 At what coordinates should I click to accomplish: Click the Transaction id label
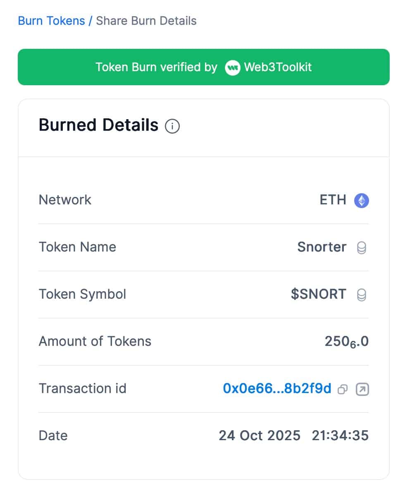click(82, 388)
